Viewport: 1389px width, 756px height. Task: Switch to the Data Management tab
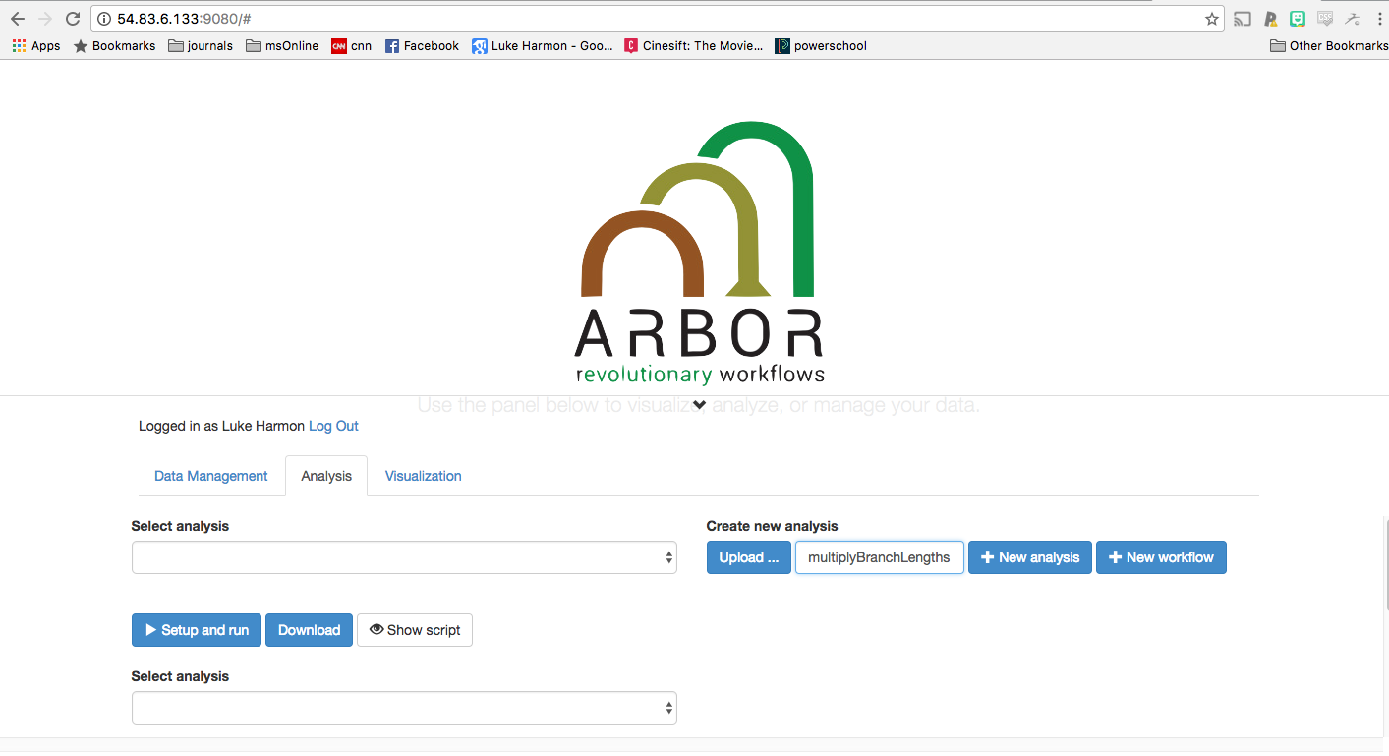[210, 476]
